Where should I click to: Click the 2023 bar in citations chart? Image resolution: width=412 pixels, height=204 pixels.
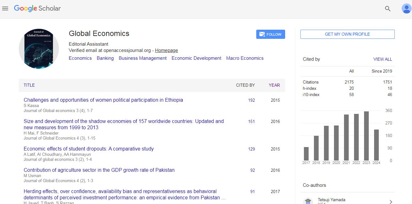pyautogui.click(x=366, y=136)
